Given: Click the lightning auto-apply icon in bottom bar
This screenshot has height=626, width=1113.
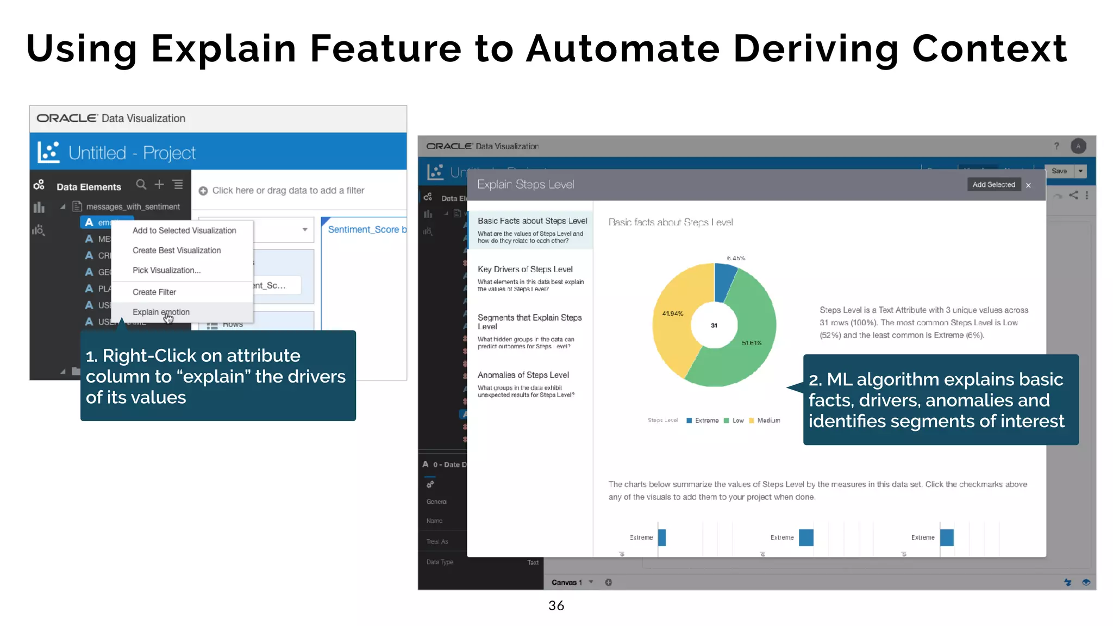Looking at the screenshot, I should pyautogui.click(x=1067, y=582).
